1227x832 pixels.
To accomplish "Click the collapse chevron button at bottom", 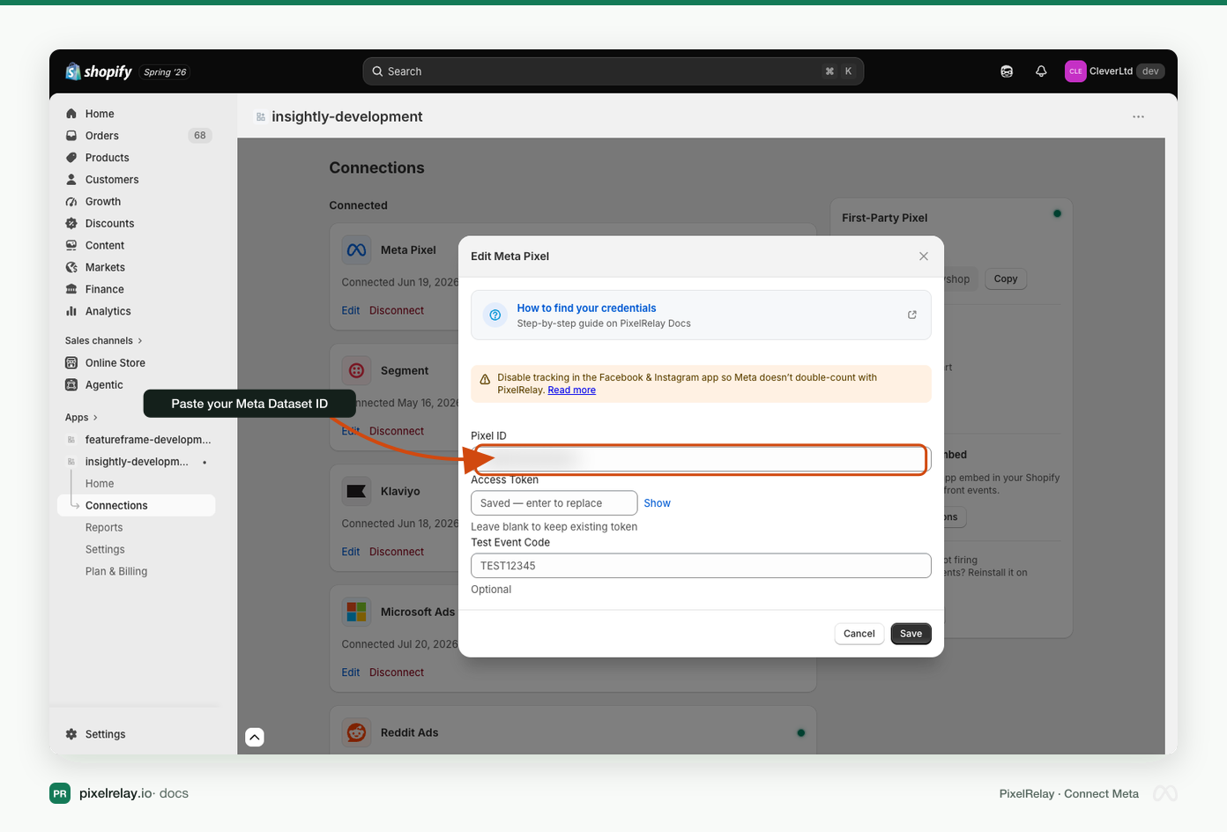I will pos(255,737).
